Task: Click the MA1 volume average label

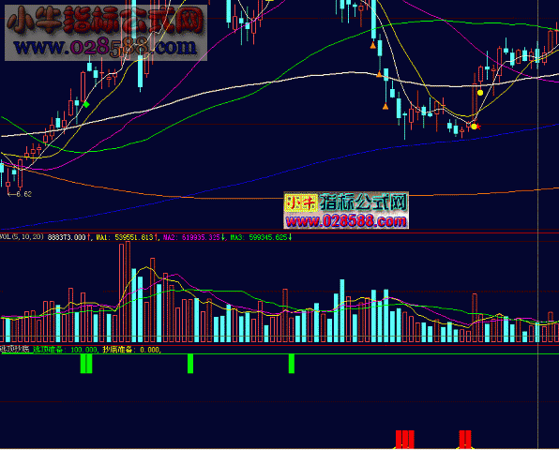Action: (102, 237)
